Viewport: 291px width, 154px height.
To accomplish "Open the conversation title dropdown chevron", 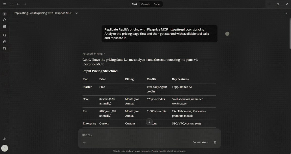I will coord(77,13).
